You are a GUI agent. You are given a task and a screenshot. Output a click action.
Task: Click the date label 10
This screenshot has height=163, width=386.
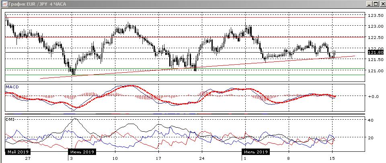115,158
